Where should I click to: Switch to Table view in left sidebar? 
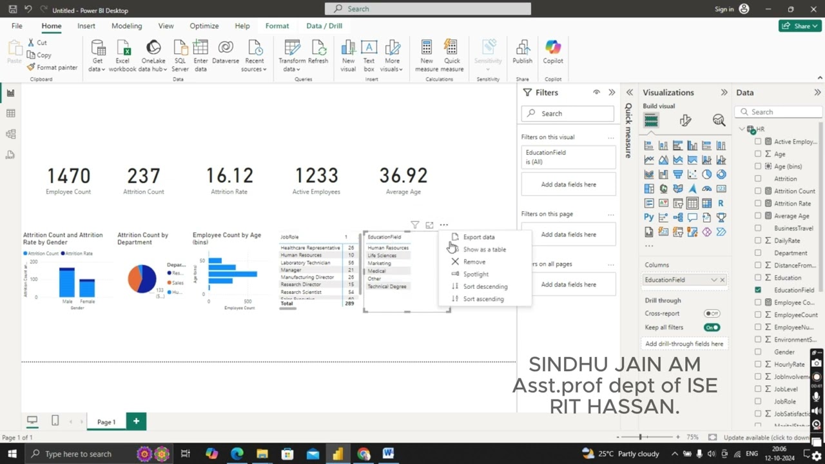tap(10, 113)
